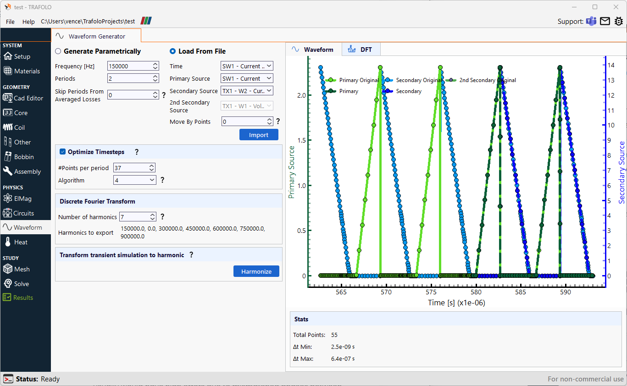Open the Mesh study icon

[7, 269]
